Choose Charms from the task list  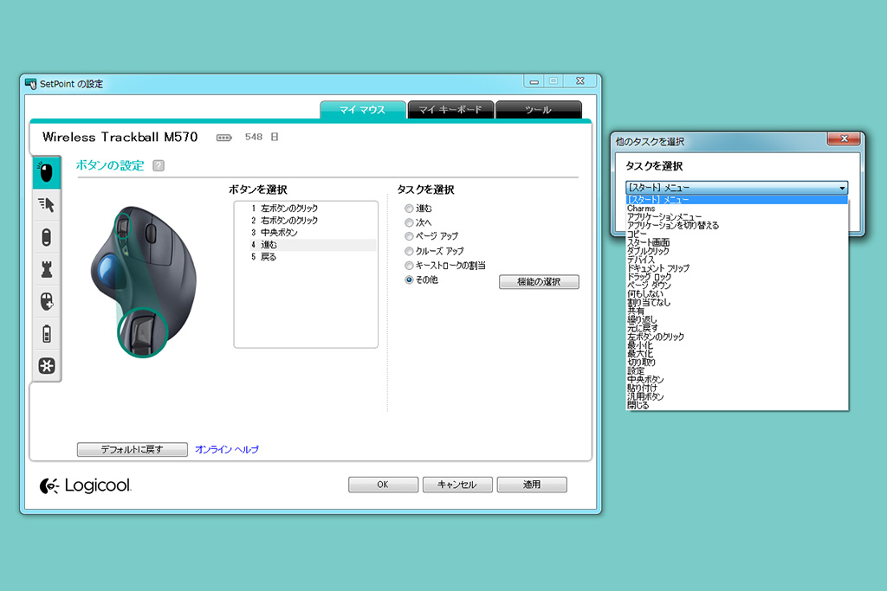point(737,209)
